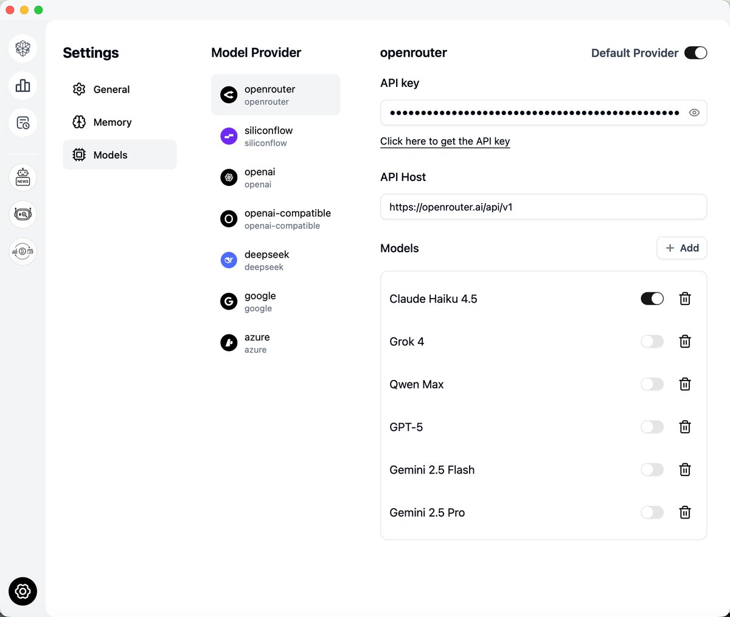Click the google provider logo
The image size is (730, 617).
pos(229,302)
